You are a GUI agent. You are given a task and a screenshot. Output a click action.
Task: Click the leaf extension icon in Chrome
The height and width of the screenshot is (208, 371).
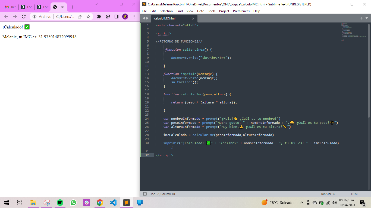point(108,17)
